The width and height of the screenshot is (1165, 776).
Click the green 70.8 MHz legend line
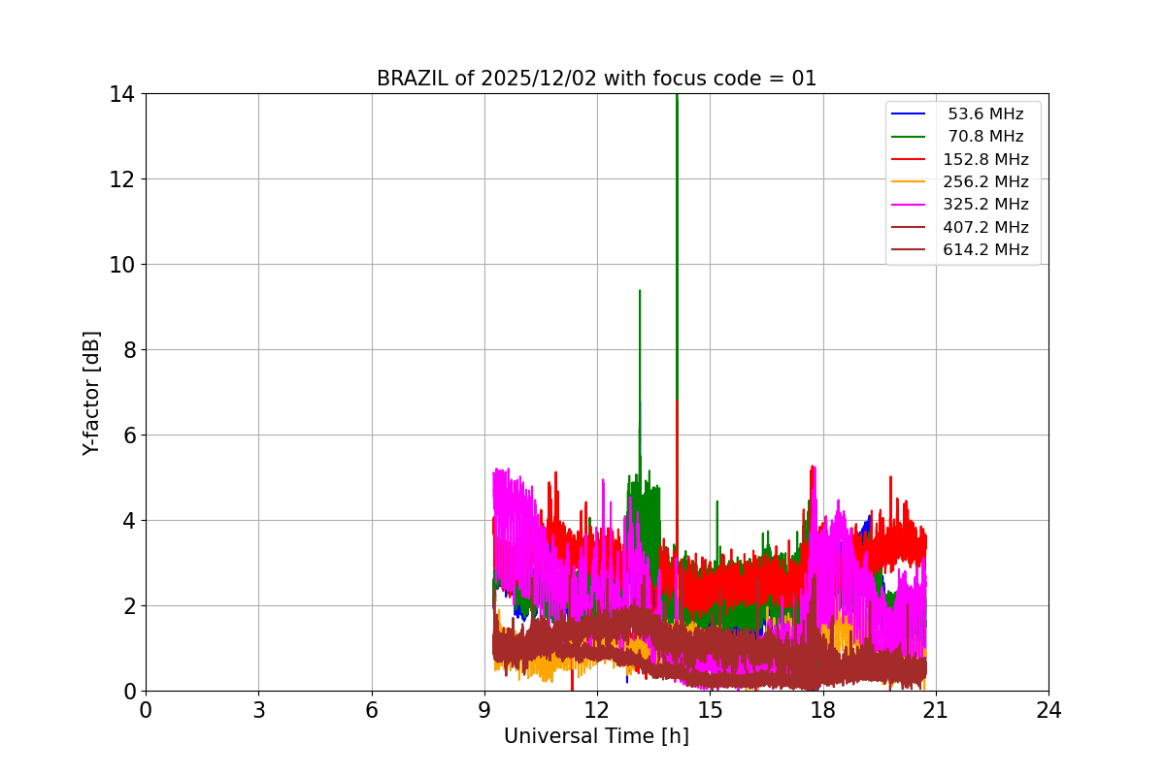pos(910,137)
